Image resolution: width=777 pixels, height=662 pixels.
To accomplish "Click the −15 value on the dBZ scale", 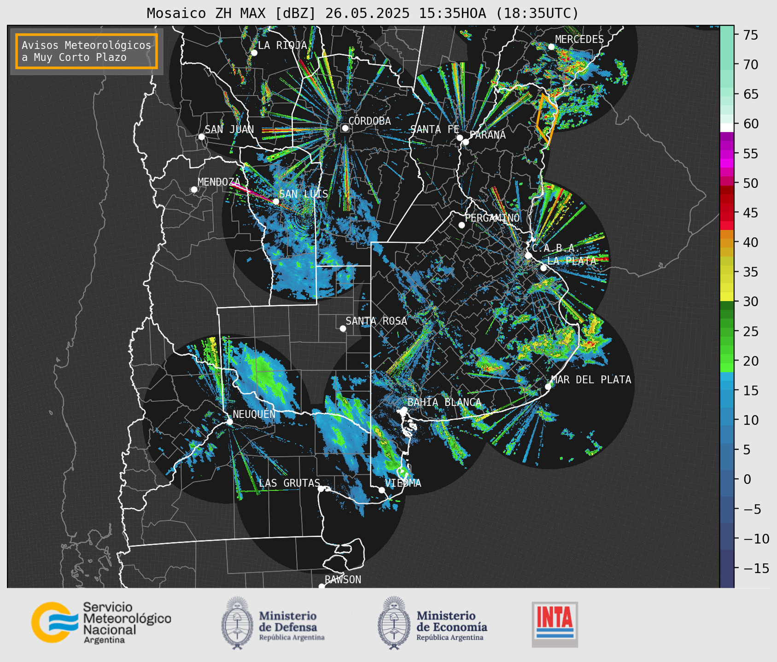I will click(756, 568).
